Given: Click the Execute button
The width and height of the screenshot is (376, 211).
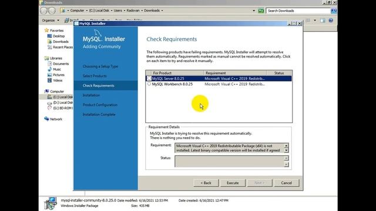Looking at the screenshot, I should [233, 183].
